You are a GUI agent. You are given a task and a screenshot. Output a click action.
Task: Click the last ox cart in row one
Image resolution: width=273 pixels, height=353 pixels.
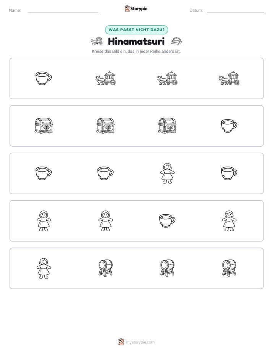click(229, 78)
